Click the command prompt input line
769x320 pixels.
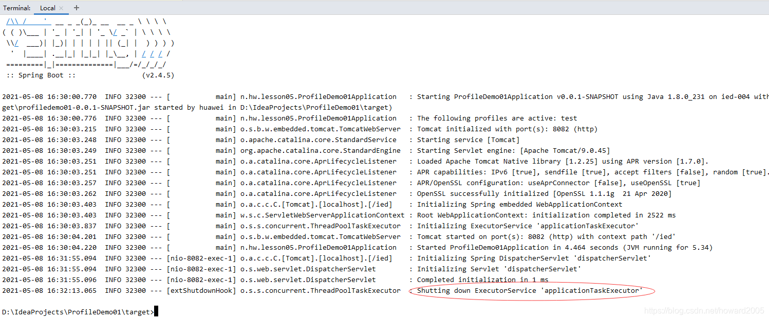pos(80,312)
